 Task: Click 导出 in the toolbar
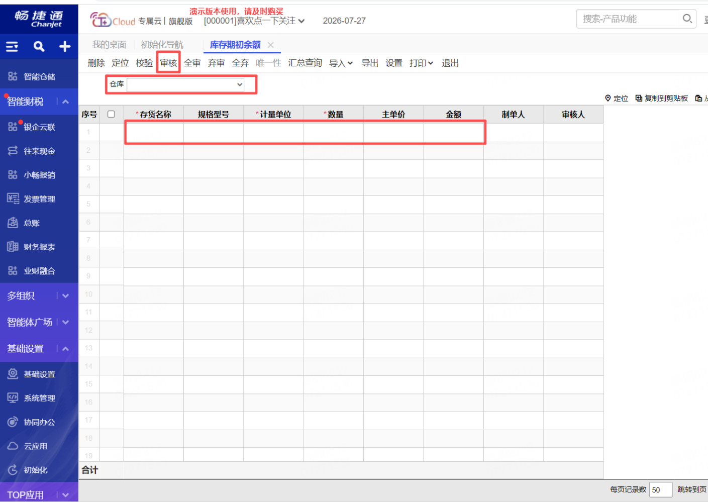click(x=370, y=63)
